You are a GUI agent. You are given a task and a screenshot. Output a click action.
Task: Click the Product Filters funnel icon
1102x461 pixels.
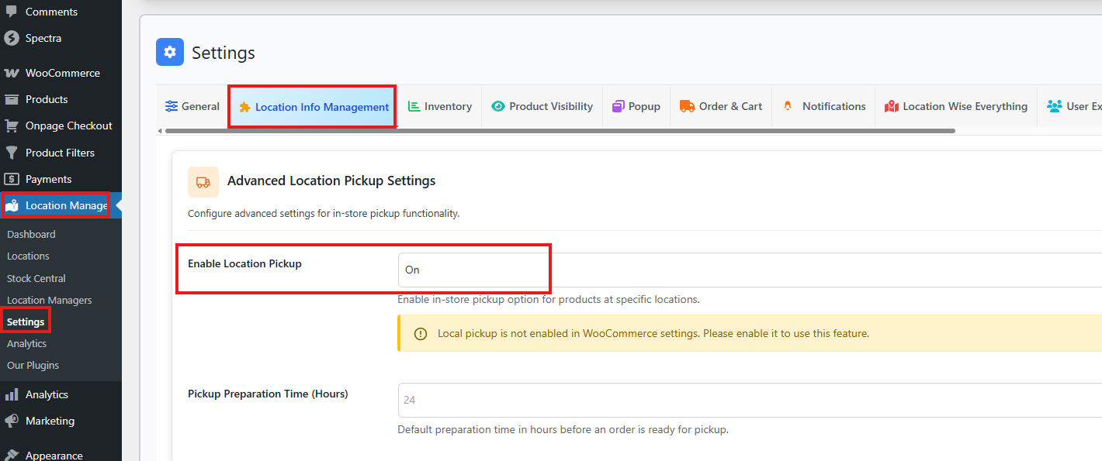pyautogui.click(x=12, y=153)
